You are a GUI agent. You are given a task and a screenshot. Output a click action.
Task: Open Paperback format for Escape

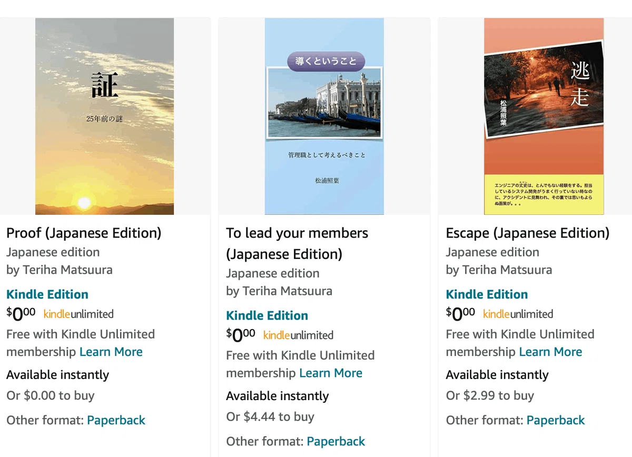coord(556,420)
